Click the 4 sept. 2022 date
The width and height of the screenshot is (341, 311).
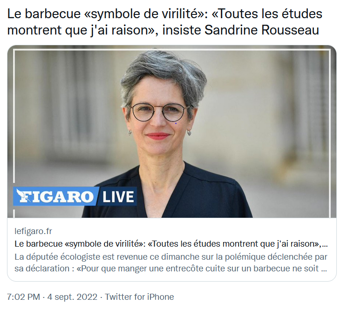click(72, 297)
